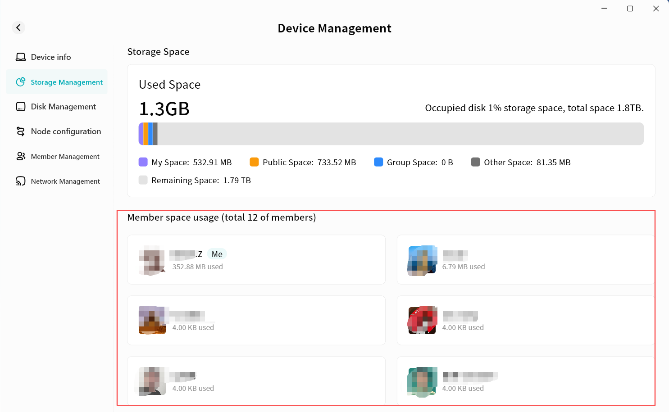Click the back arrow button
This screenshot has width=669, height=412.
pos(18,27)
